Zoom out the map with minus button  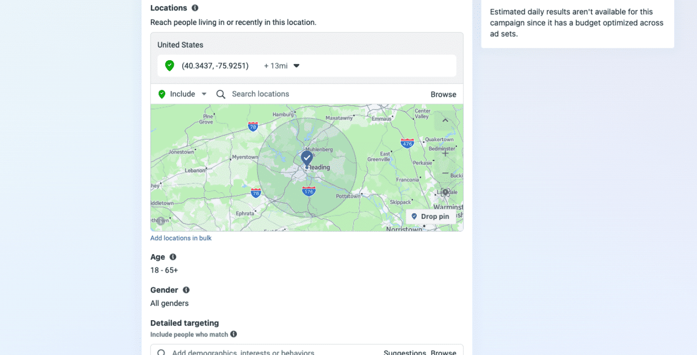pyautogui.click(x=445, y=173)
